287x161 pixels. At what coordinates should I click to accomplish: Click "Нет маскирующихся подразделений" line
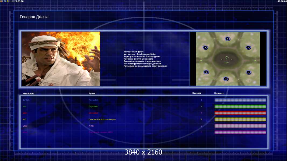coord(142,64)
